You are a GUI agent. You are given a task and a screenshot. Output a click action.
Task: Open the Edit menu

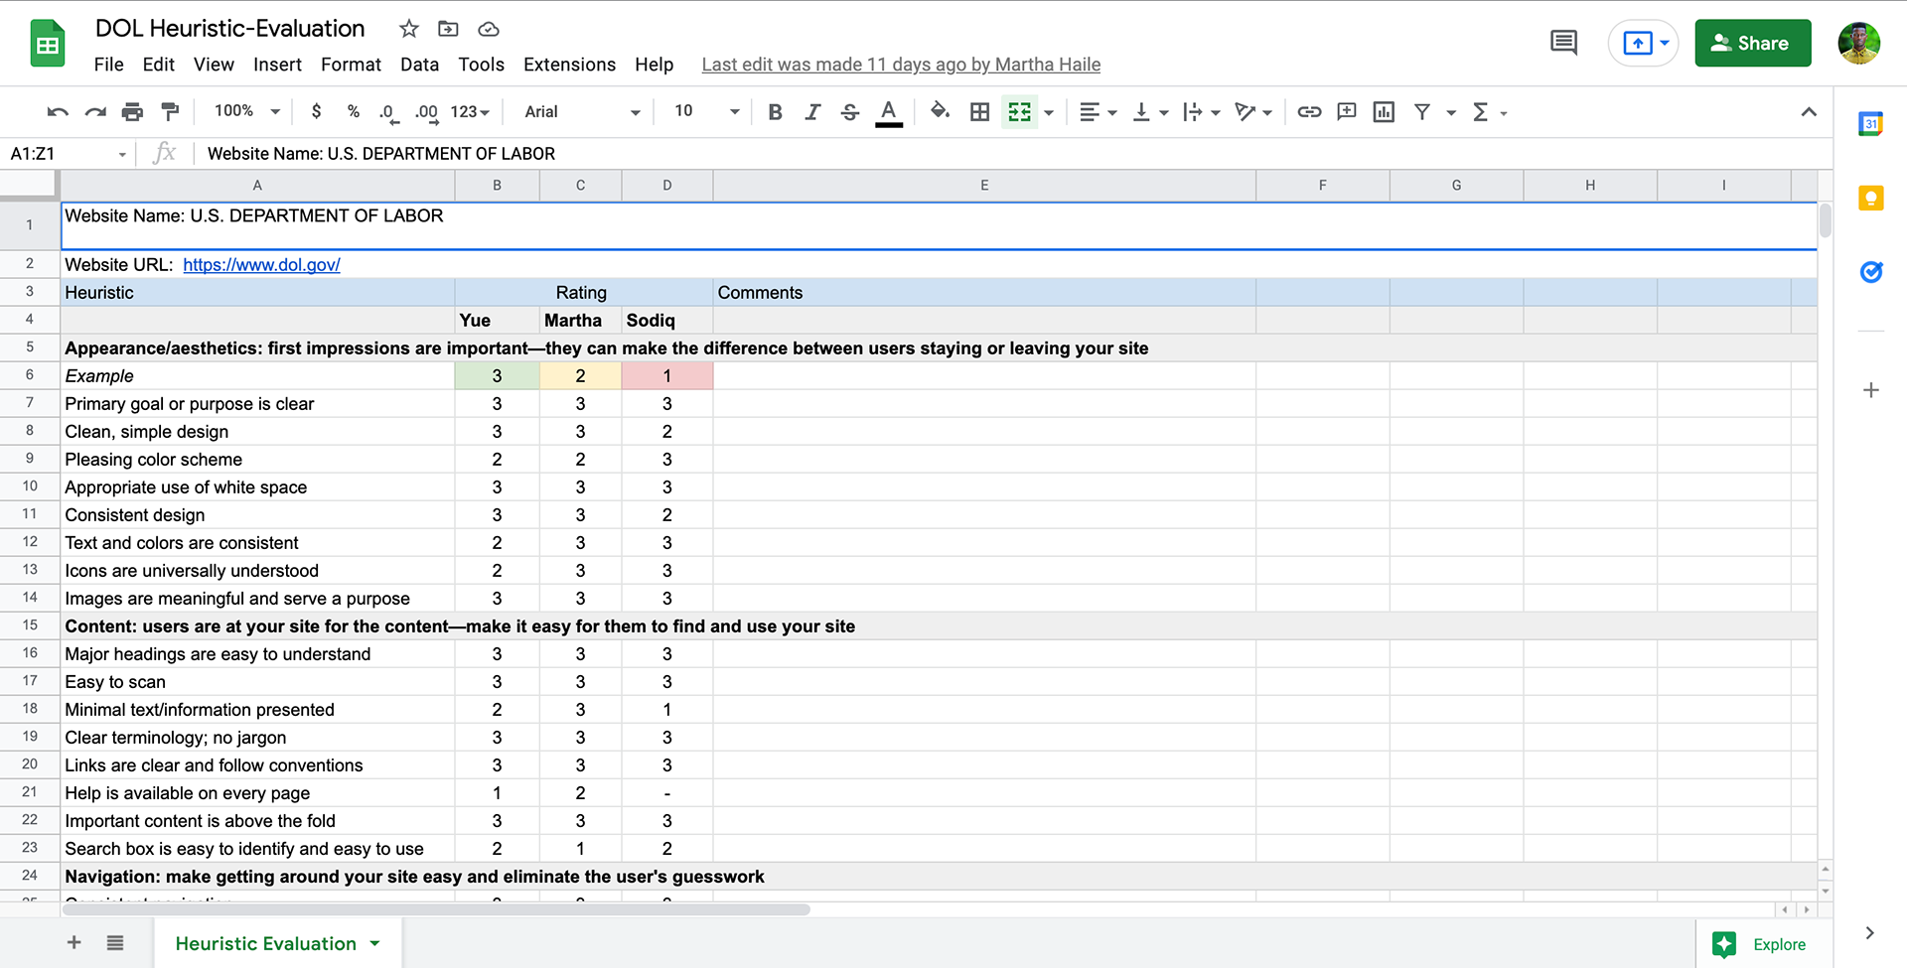[x=158, y=65]
